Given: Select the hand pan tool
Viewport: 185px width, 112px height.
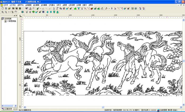Looking at the screenshot, I should point(16,12).
